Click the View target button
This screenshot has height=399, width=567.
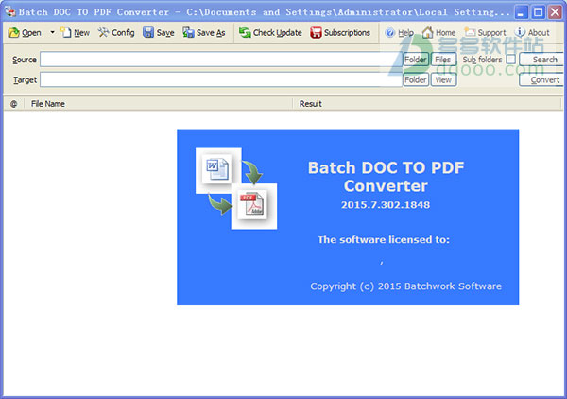tap(443, 79)
